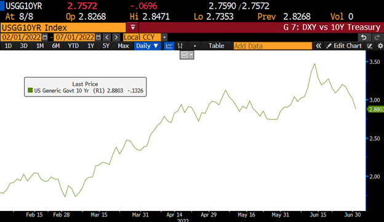The height and width of the screenshot is (222, 384).
Task: Expand the Local CCY currency dropdown
Action: pyautogui.click(x=164, y=38)
